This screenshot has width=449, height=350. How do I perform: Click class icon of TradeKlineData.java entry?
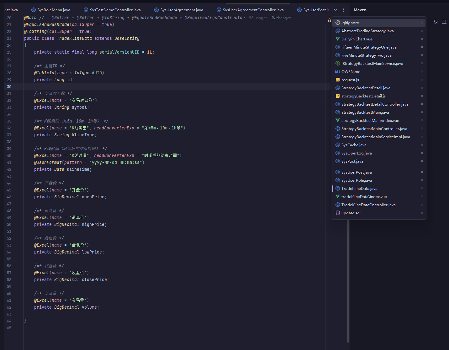338,189
